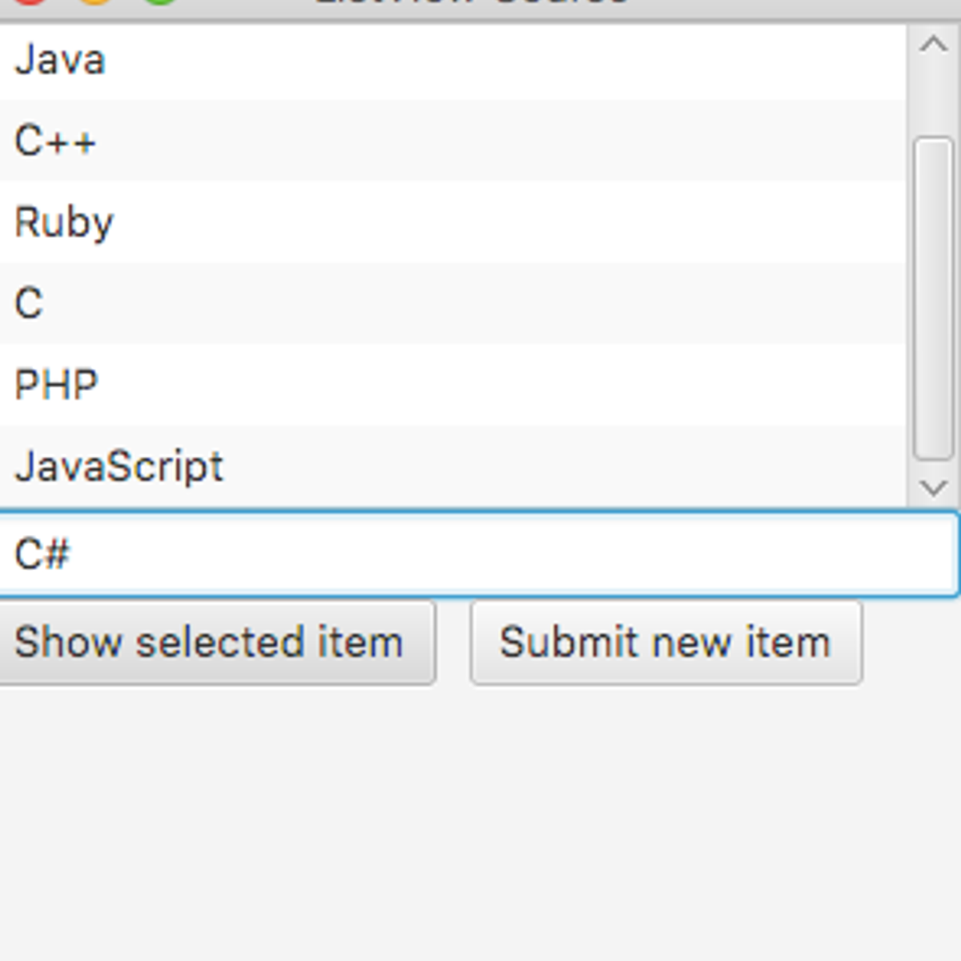Image resolution: width=961 pixels, height=961 pixels.
Task: Pick PHP in the list view
Action: [56, 385]
